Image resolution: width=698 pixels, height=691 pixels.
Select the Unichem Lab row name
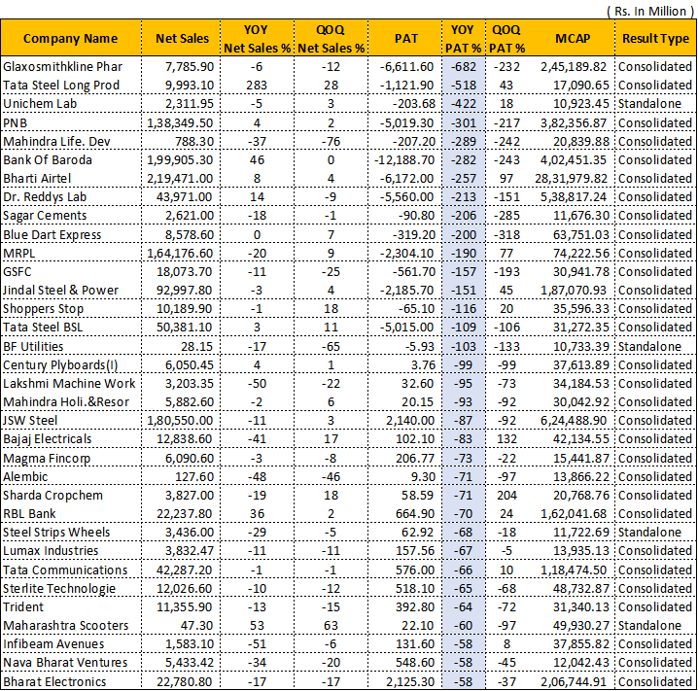tap(40, 104)
